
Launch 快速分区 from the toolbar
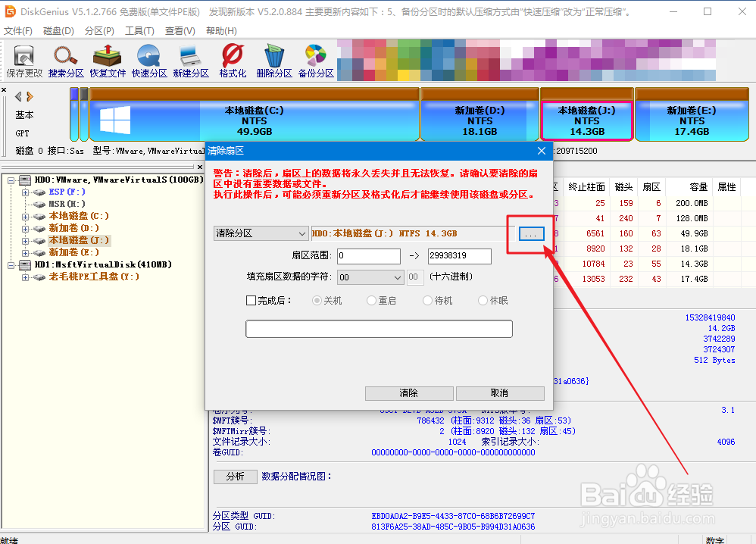coord(148,61)
